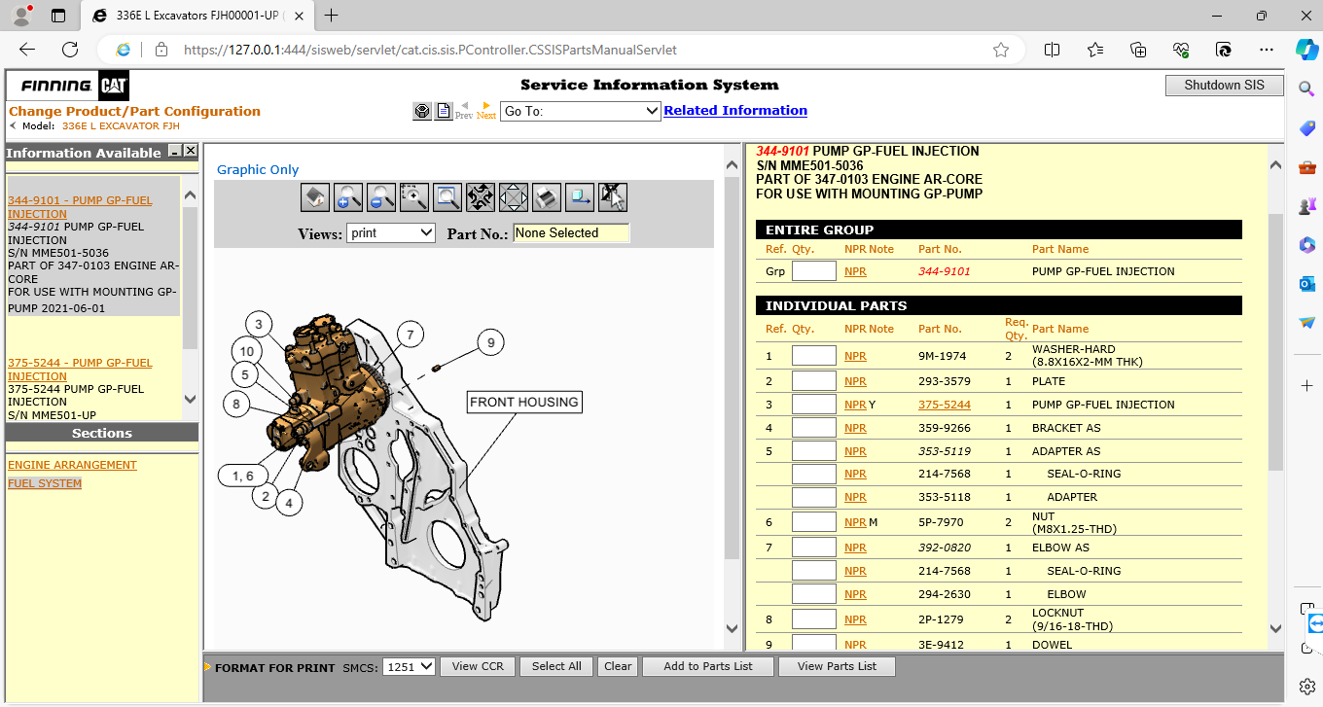Image resolution: width=1323 pixels, height=707 pixels.
Task: Click the Prev arrow
Action: pyautogui.click(x=464, y=110)
